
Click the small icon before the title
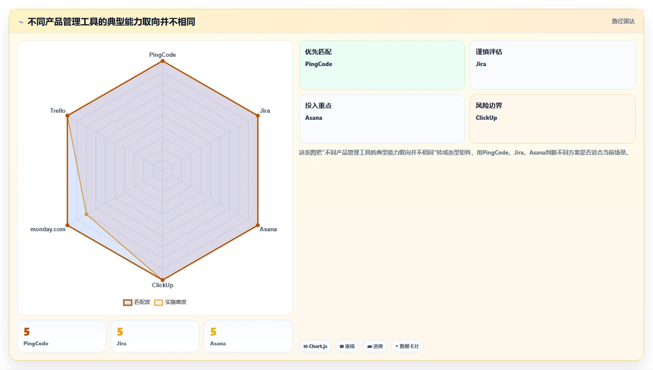coord(21,22)
